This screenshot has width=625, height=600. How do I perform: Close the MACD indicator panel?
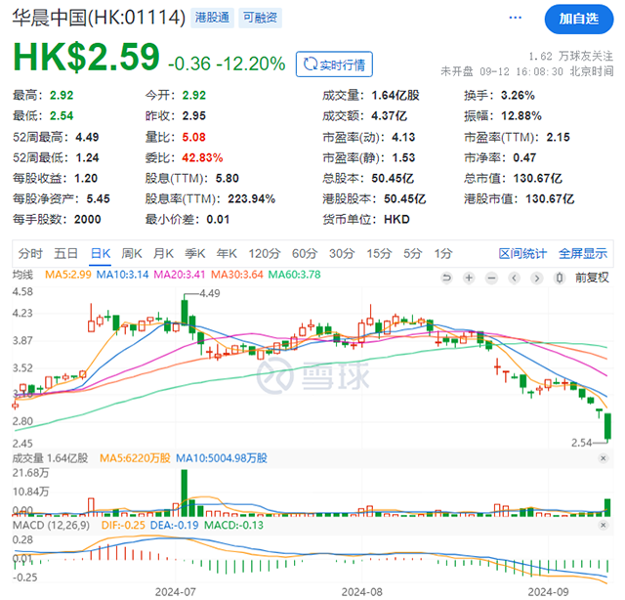(604, 525)
